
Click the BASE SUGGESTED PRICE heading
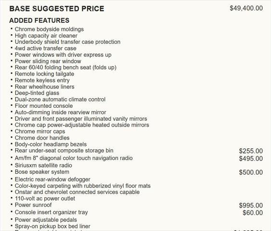(57, 9)
